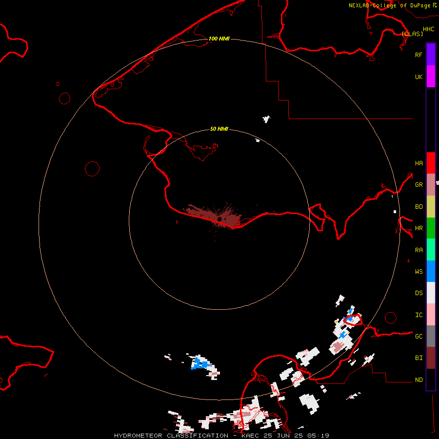
Task: Click the "RF" legend label
Action: [419, 55]
